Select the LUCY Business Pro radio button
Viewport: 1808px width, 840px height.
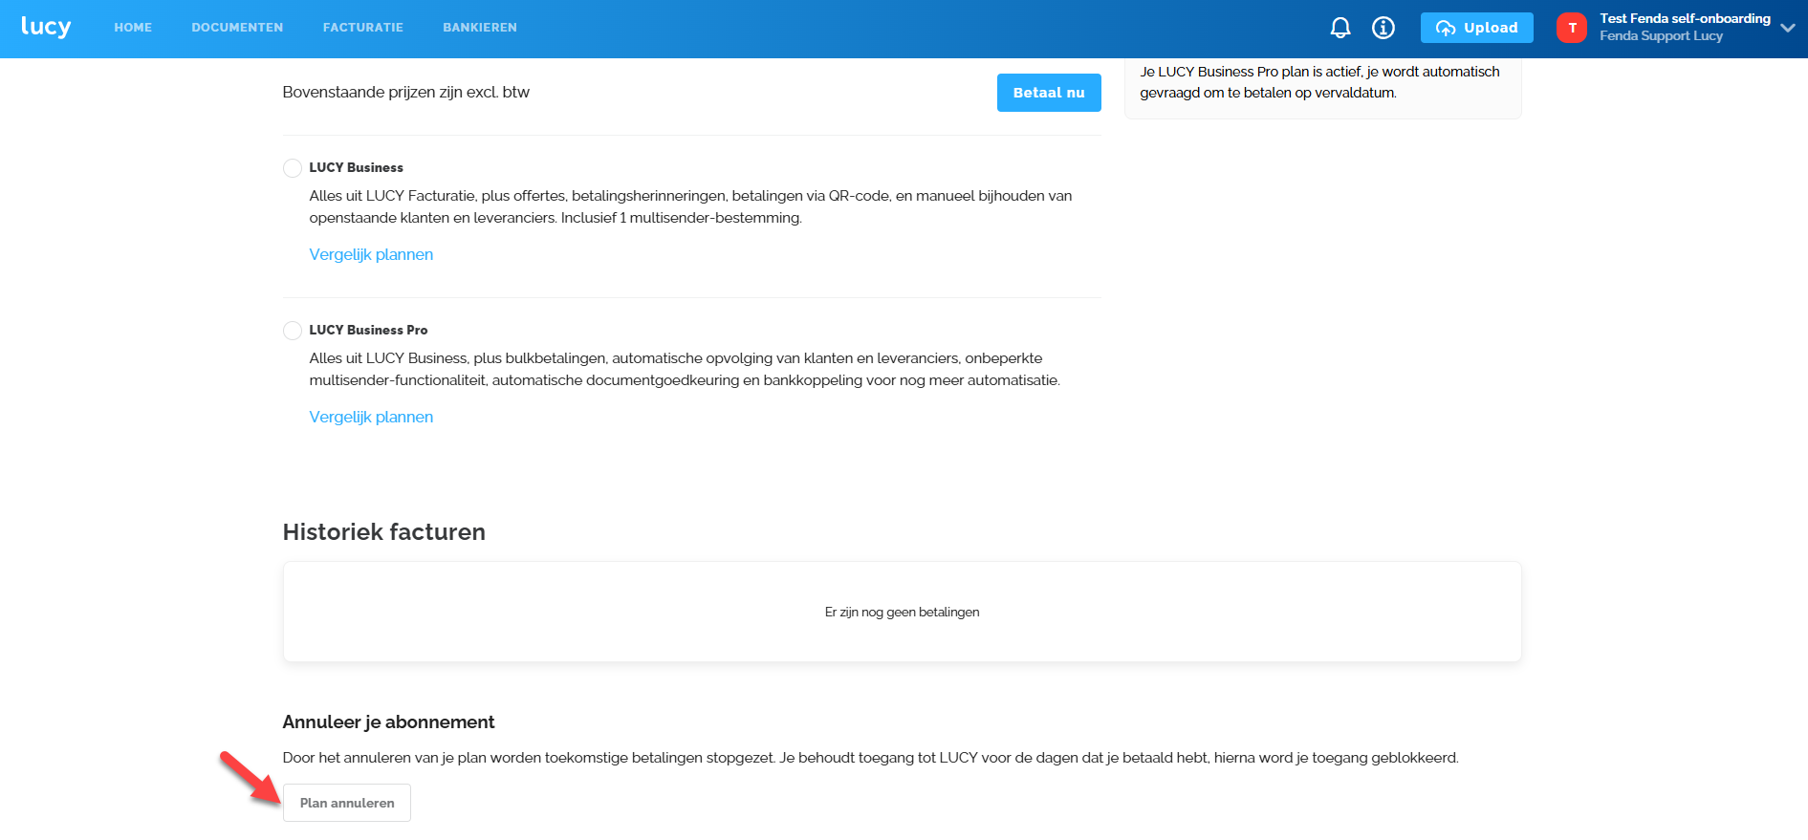pos(293,331)
